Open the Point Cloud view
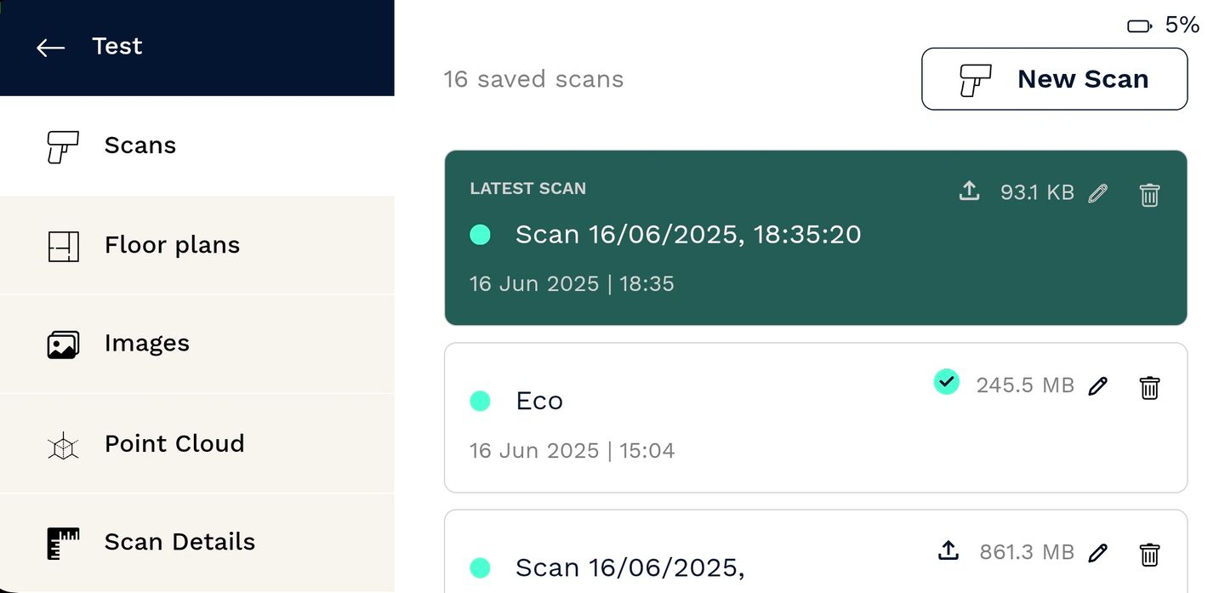This screenshot has height=593, width=1225. (197, 443)
